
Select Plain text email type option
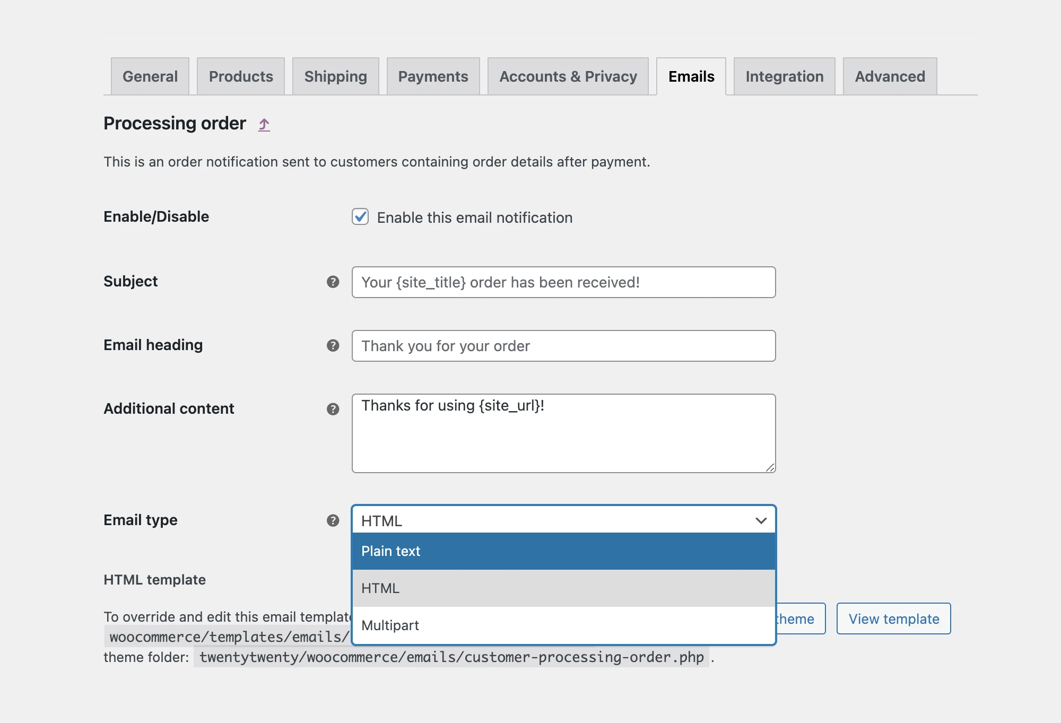coord(563,551)
